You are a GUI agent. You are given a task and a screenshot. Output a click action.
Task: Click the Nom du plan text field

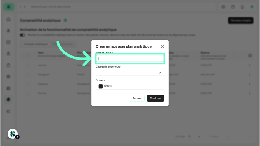(x=130, y=58)
